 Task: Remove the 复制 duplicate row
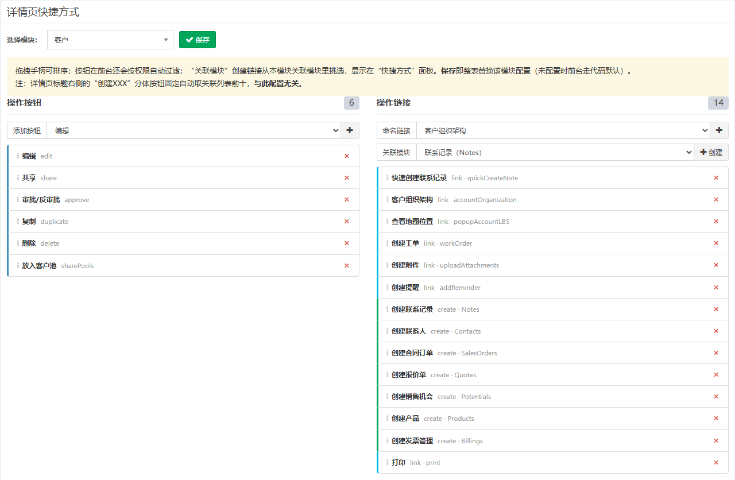[x=346, y=222]
